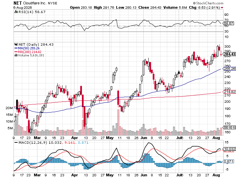Click the NET ticker symbol heading
Screen dimensions: 236x178
pos(18,3)
